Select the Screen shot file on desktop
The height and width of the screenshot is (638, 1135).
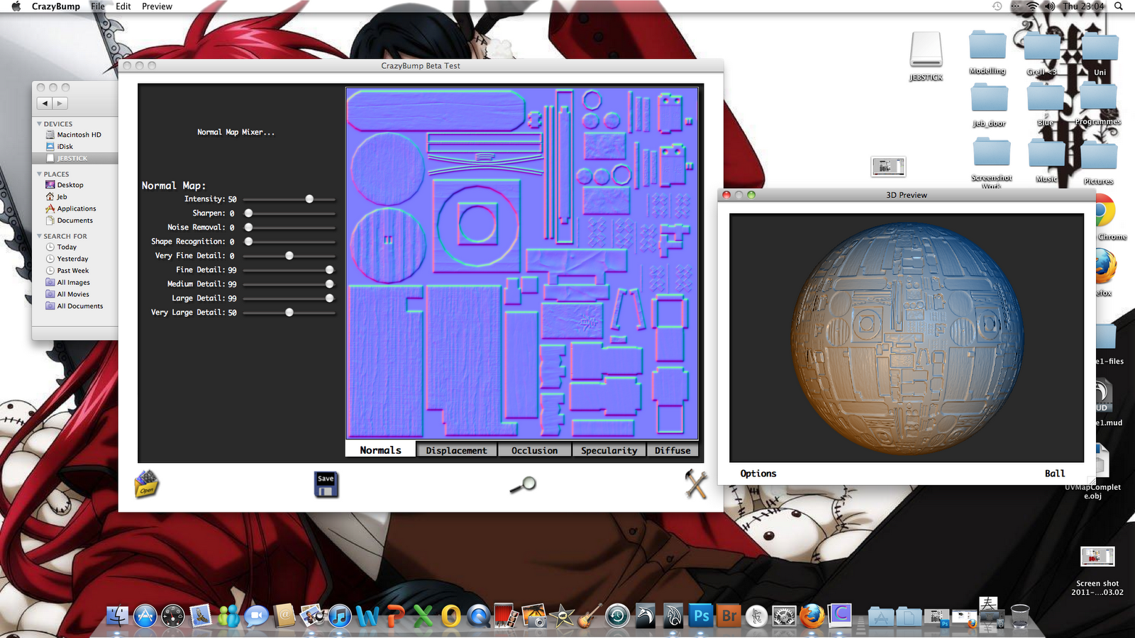pyautogui.click(x=1097, y=571)
